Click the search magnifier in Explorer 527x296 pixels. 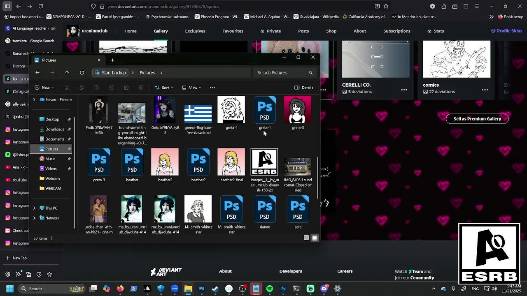(x=310, y=73)
